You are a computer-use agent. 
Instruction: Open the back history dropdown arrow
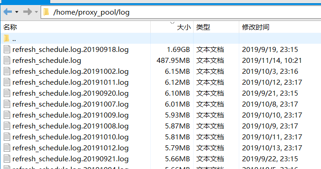pos(17,12)
